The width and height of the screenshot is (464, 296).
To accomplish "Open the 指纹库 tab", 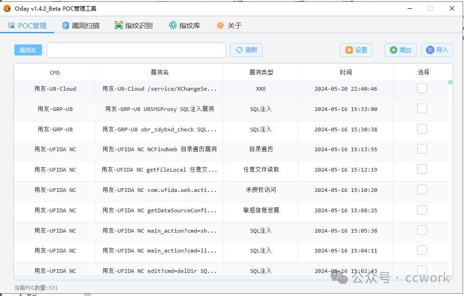I will point(185,26).
